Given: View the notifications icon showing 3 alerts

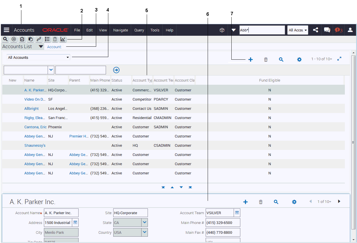Looking at the screenshot, I should point(338,30).
